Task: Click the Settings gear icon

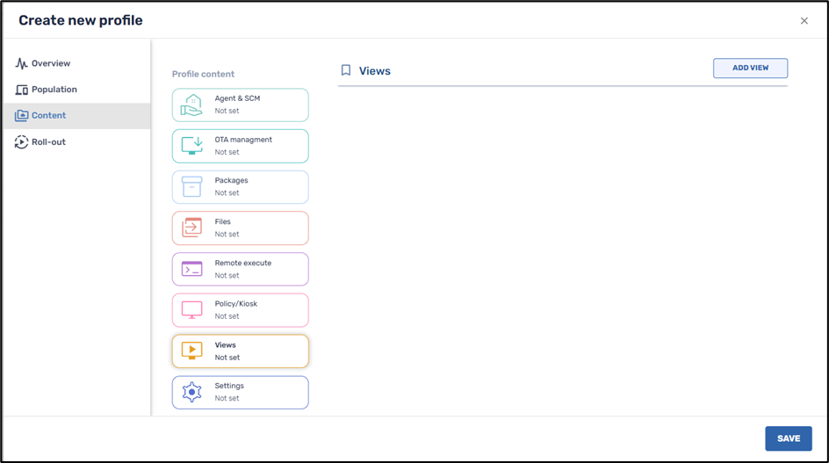Action: pyautogui.click(x=191, y=392)
